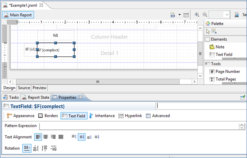Set vertical alignment to bottom
Viewport: 247px width, 158px height.
click(89, 137)
